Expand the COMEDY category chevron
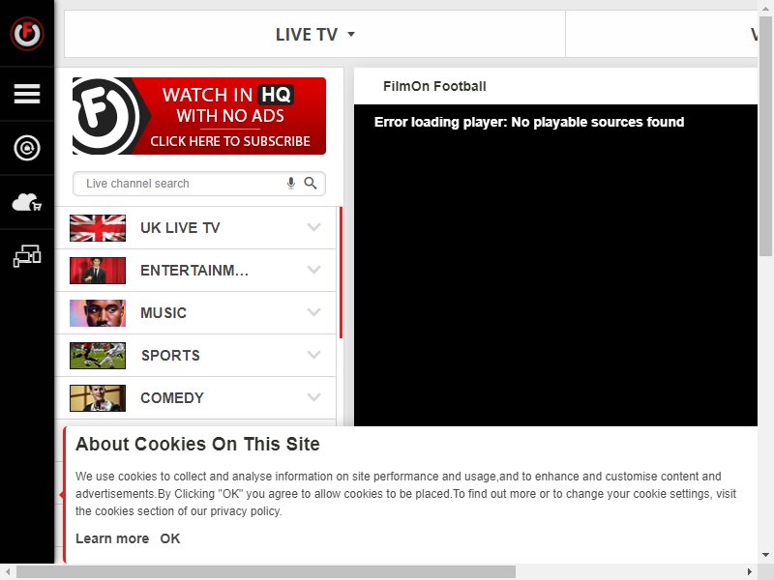The image size is (774, 580). 313,397
